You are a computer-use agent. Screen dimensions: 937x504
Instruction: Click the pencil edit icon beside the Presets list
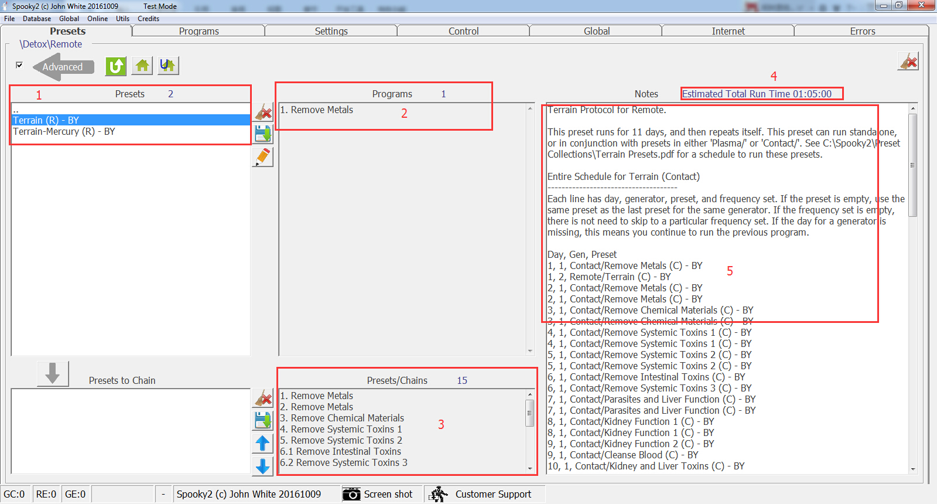pos(264,156)
